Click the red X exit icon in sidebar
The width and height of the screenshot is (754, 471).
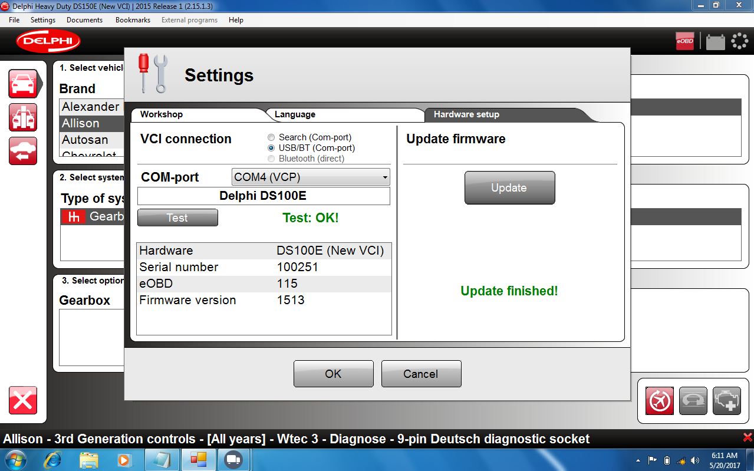tap(23, 401)
